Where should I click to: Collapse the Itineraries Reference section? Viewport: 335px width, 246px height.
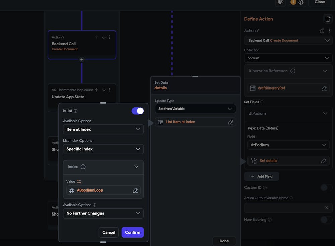click(325, 71)
